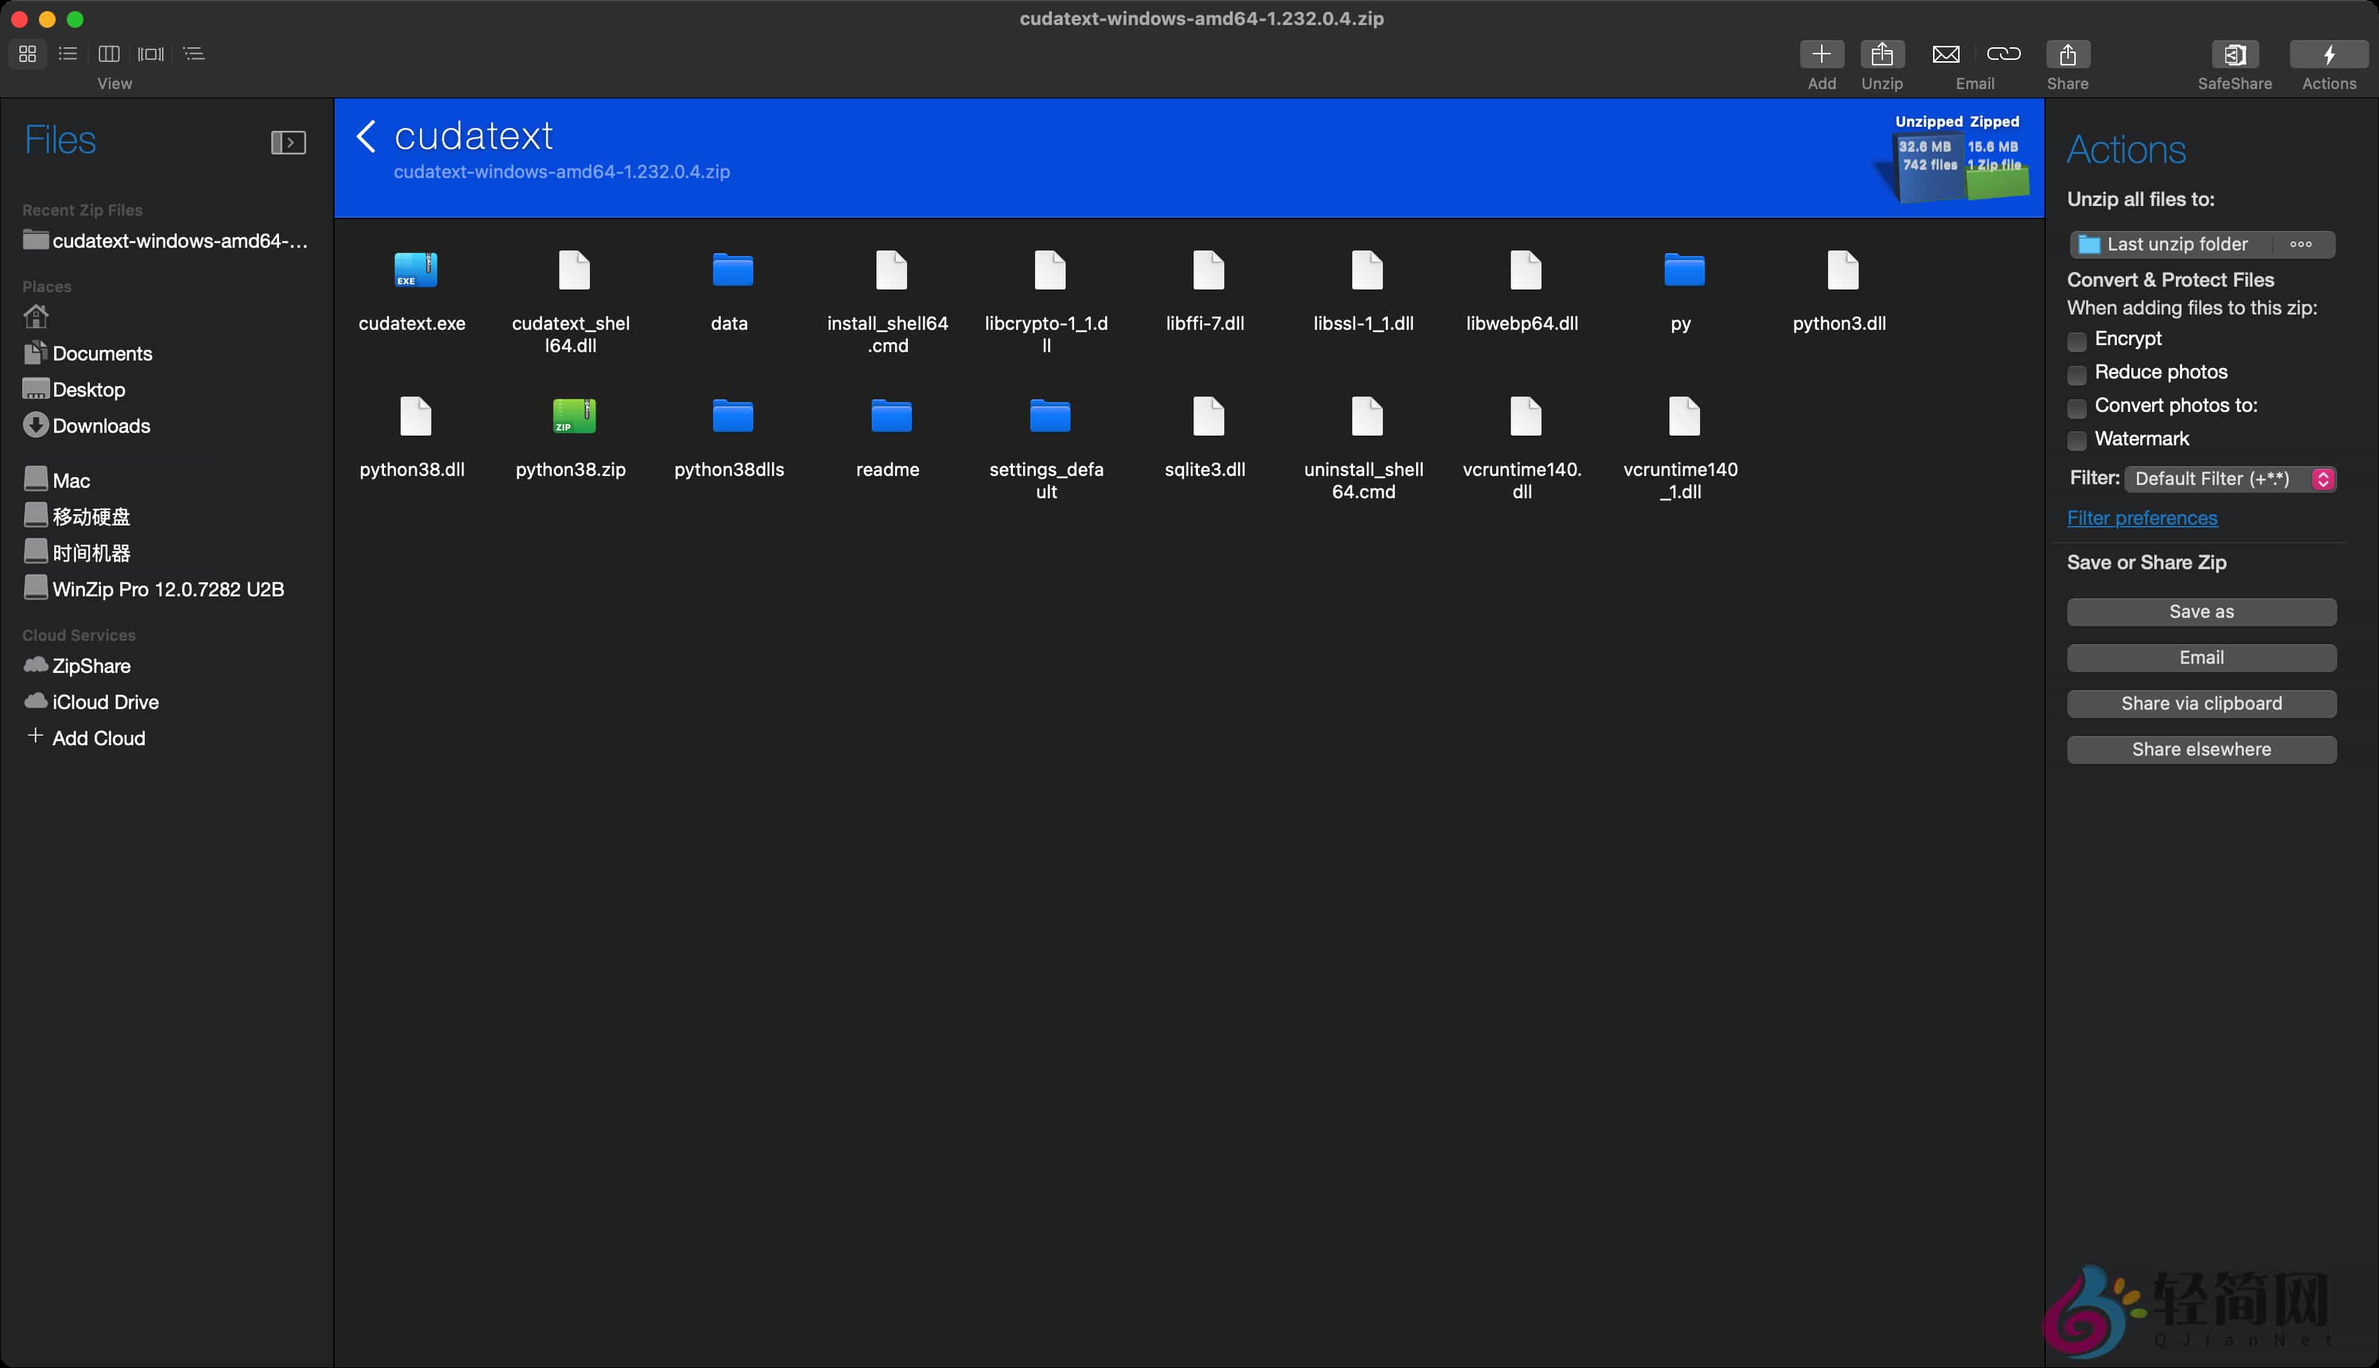Select the cudatext.exe file
The image size is (2379, 1368).
(413, 270)
